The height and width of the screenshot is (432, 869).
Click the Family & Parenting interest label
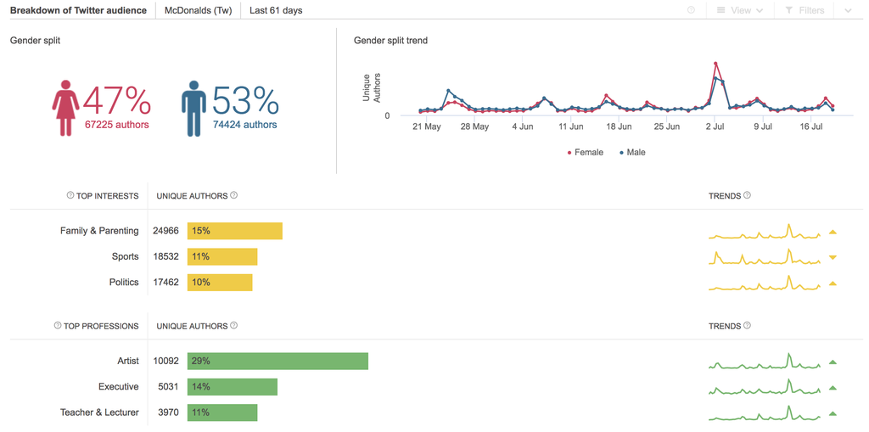pos(99,231)
